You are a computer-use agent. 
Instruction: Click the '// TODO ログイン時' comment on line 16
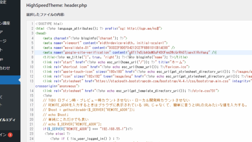tap(116, 100)
